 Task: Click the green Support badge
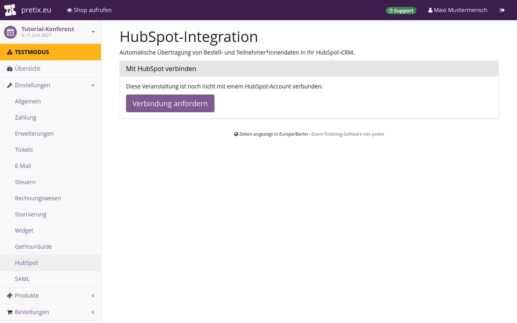pos(401,10)
